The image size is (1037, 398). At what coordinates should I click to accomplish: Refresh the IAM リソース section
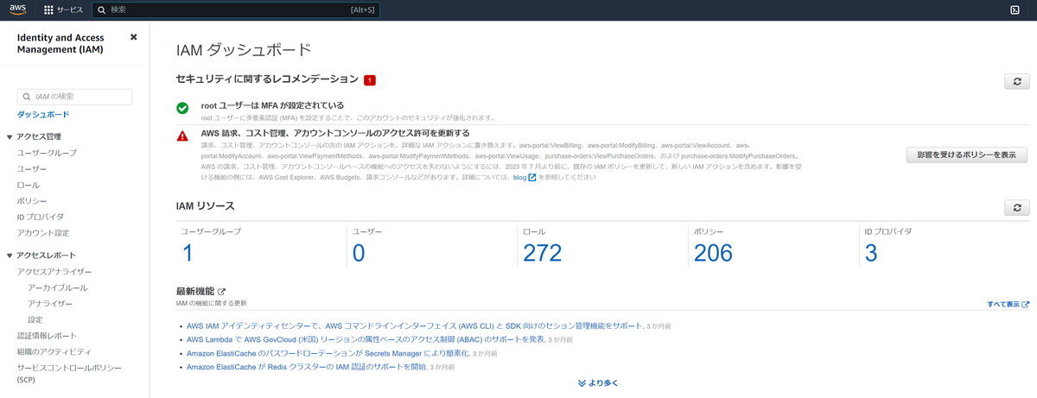coord(1016,207)
